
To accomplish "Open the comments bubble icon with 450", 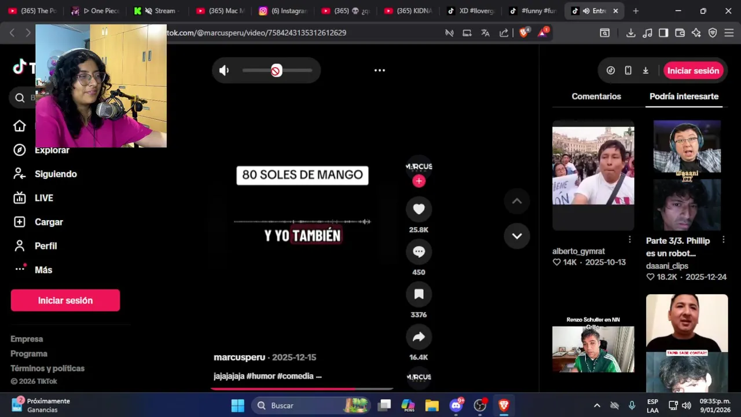I will pos(419,252).
